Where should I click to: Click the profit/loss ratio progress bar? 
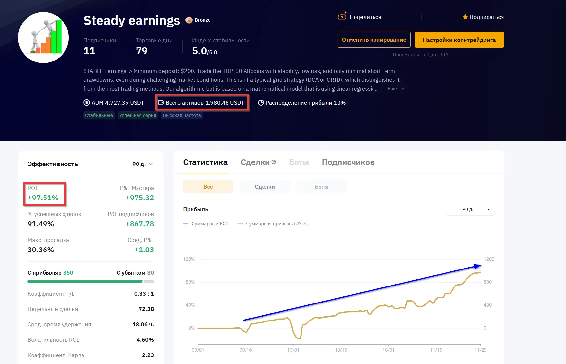pos(91,281)
